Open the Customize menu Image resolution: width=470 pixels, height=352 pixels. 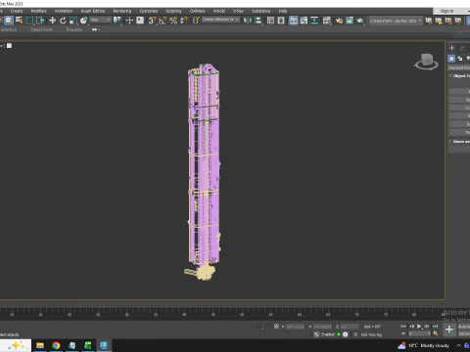(149, 11)
